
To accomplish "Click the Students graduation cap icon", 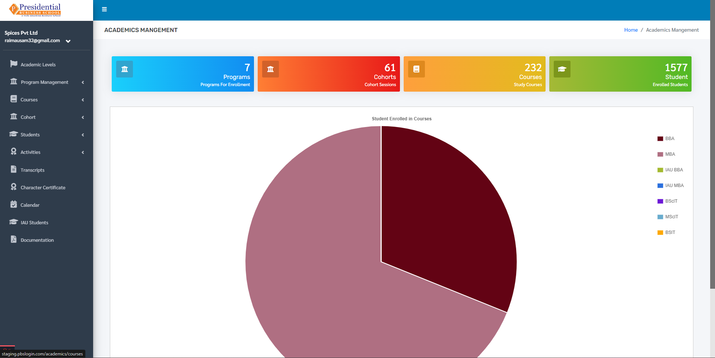I will pyautogui.click(x=14, y=134).
